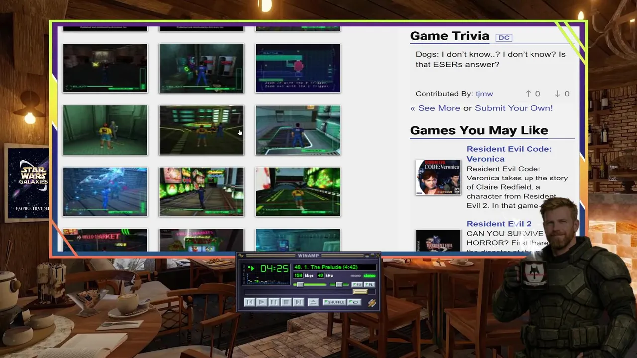Viewport: 637px width, 358px height.
Task: Adjust the Winamp balance slider
Action: click(339, 285)
